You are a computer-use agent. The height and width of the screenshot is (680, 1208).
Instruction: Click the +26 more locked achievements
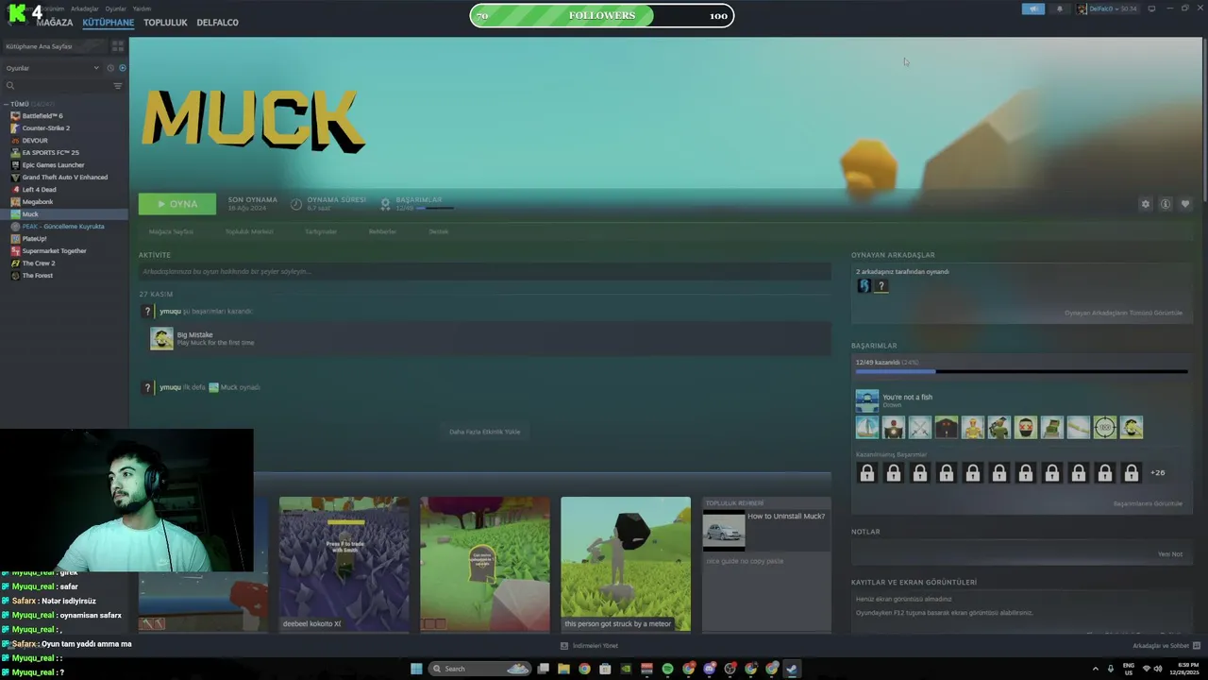tap(1158, 473)
